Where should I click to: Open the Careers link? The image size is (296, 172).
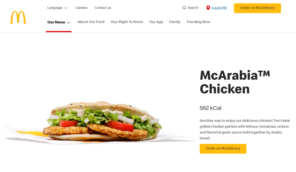coord(82,8)
